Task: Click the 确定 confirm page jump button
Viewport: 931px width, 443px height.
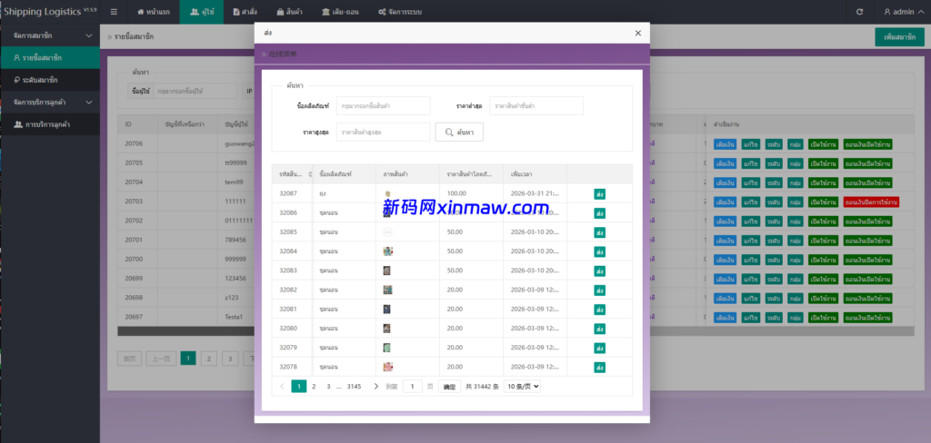Action: tap(449, 387)
